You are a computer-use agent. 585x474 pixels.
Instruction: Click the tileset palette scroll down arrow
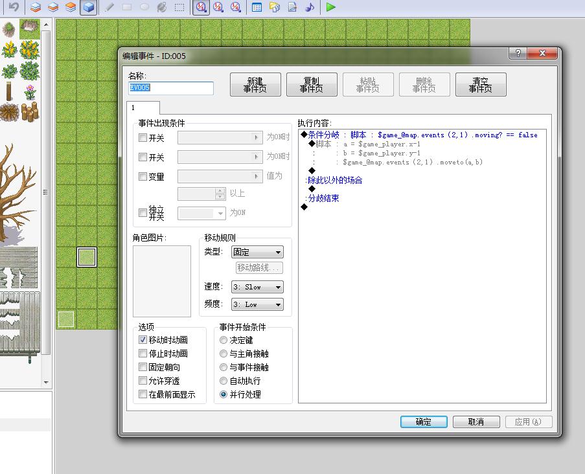[x=46, y=382]
